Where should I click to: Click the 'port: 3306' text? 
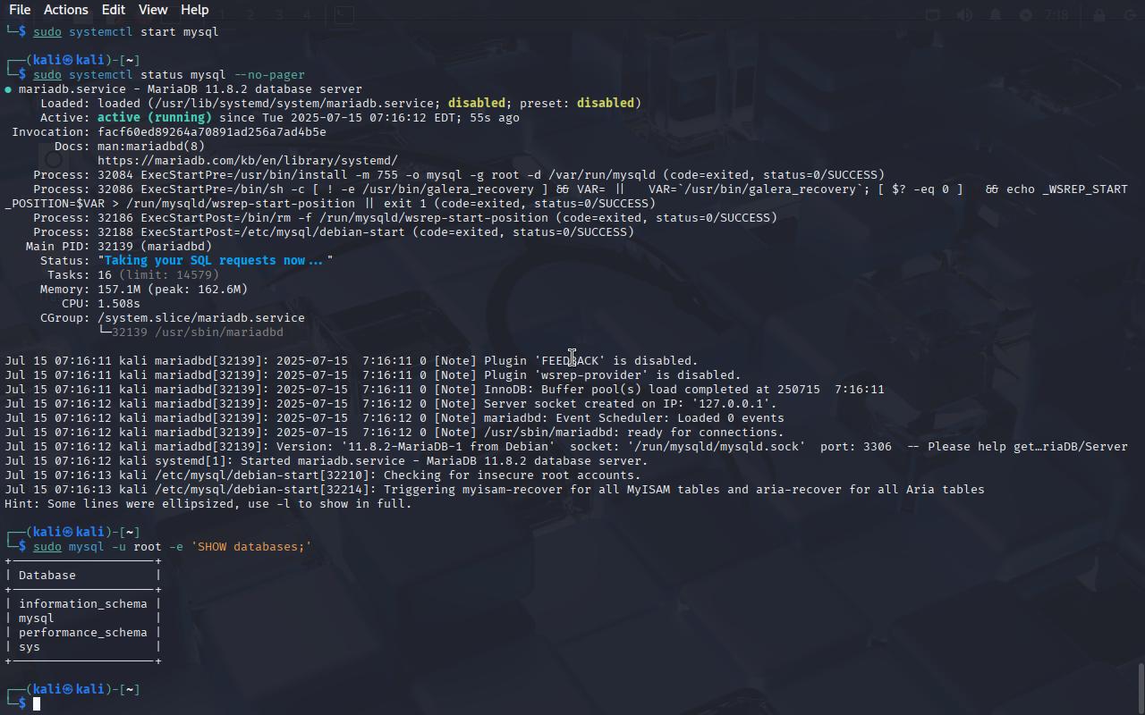[x=856, y=447]
